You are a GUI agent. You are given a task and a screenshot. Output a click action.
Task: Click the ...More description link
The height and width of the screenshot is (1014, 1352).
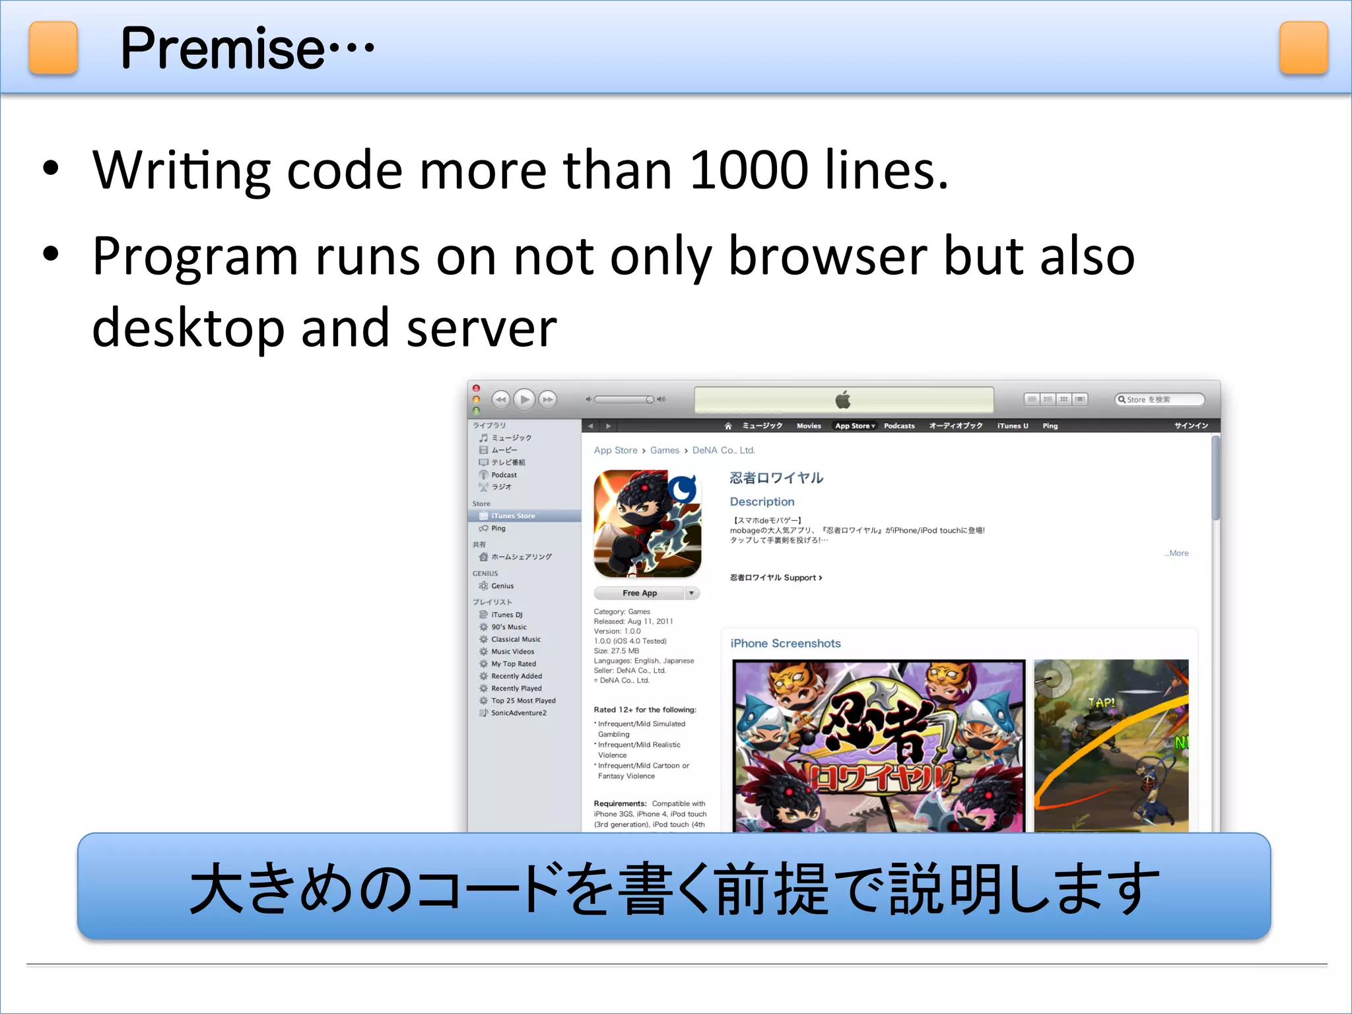[x=1176, y=553]
